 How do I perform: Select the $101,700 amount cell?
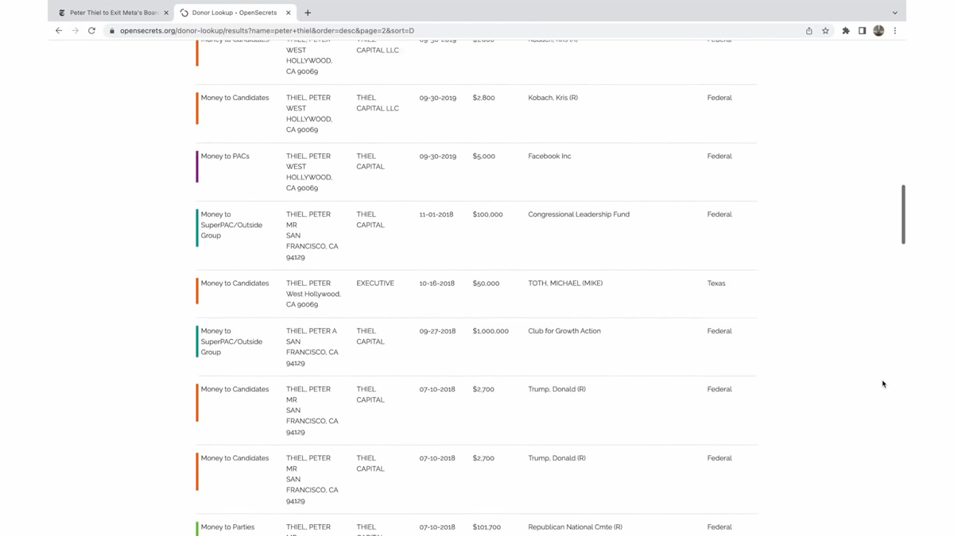[487, 527]
